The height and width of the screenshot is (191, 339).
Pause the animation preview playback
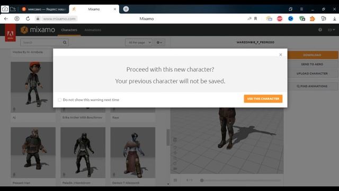[175, 180]
